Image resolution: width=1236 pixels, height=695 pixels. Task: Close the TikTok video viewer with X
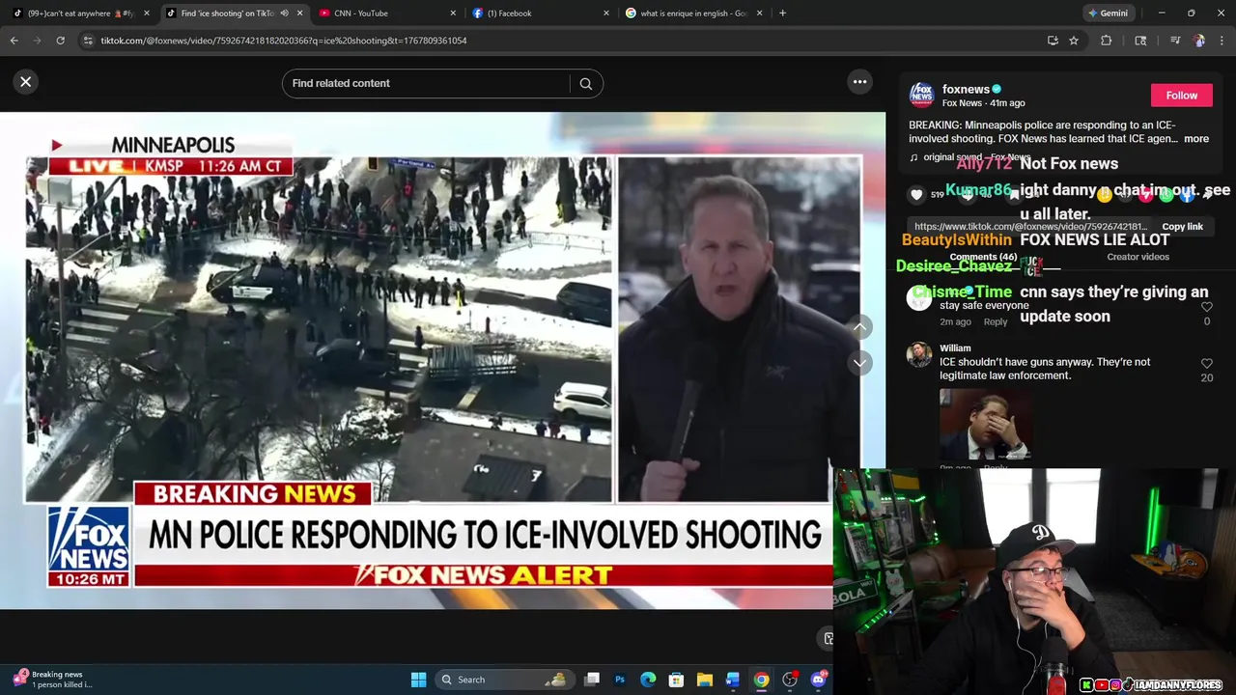[x=26, y=82]
